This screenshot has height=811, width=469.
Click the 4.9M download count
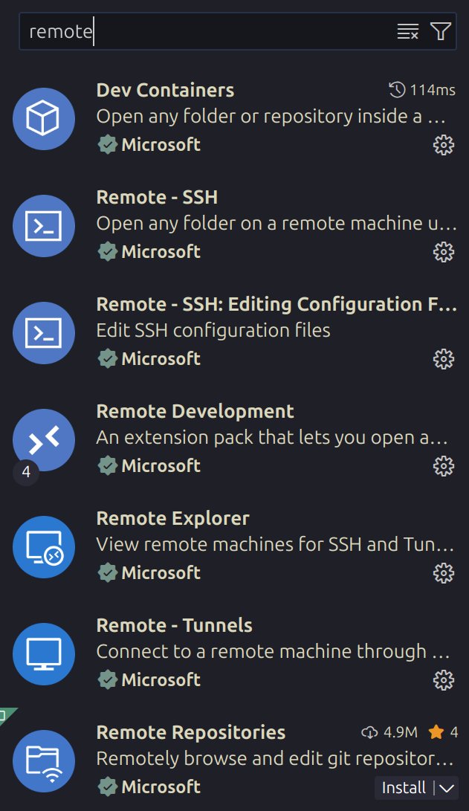tap(389, 732)
